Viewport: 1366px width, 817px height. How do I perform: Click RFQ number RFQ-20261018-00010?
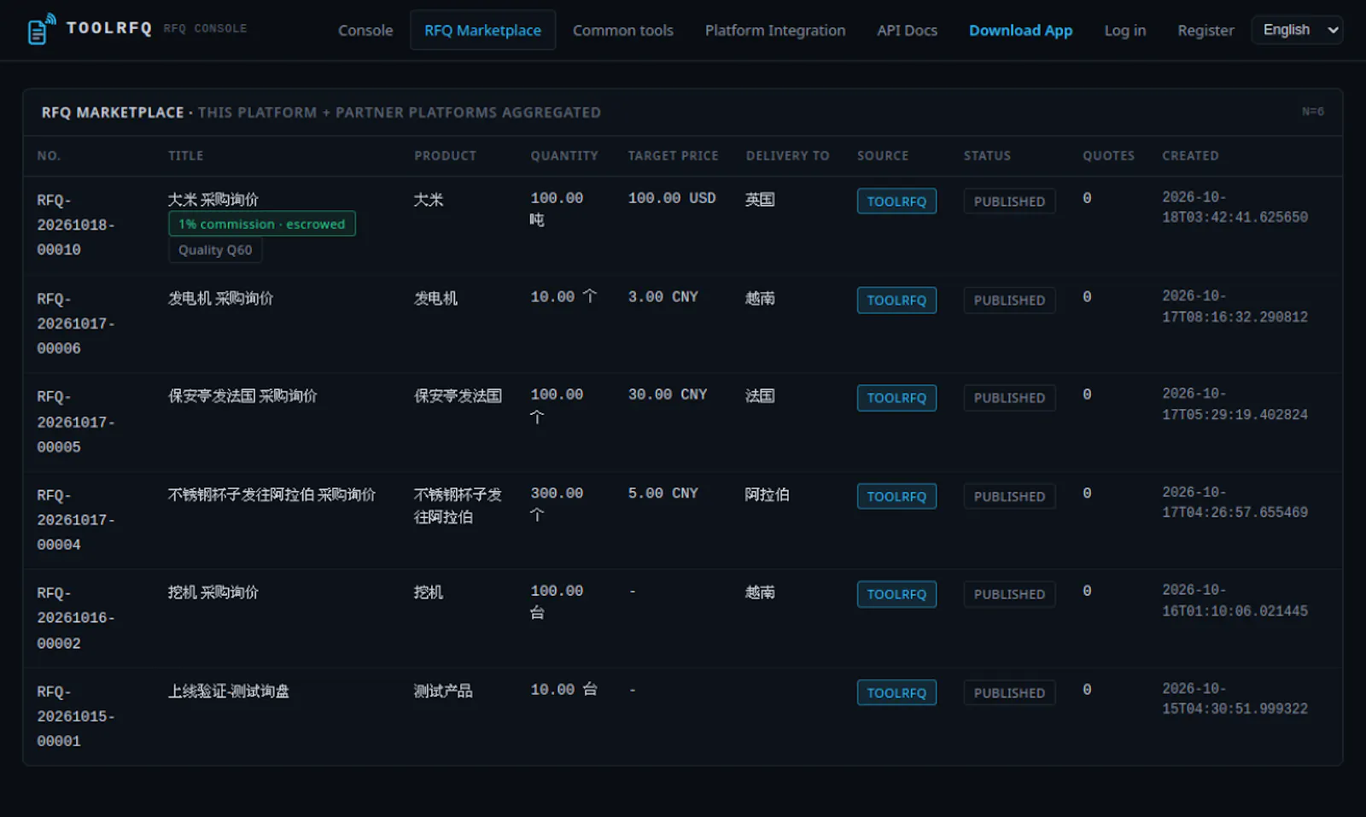[x=75, y=225]
